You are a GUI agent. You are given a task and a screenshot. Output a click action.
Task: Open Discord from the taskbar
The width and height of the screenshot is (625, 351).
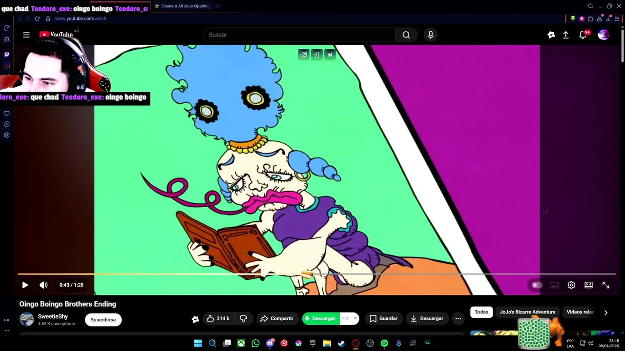point(270,344)
